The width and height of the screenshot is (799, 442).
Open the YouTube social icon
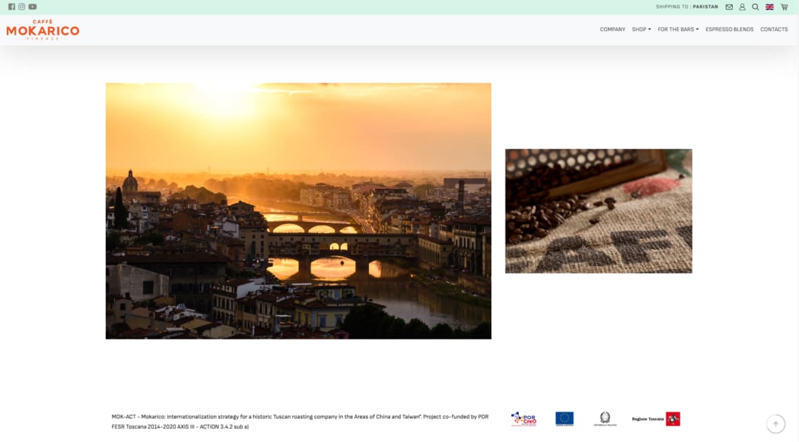[x=32, y=7]
